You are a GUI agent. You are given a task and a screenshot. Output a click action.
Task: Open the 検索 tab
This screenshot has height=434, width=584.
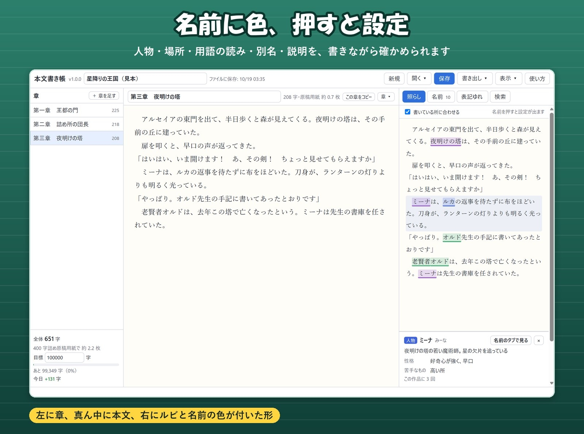click(500, 97)
